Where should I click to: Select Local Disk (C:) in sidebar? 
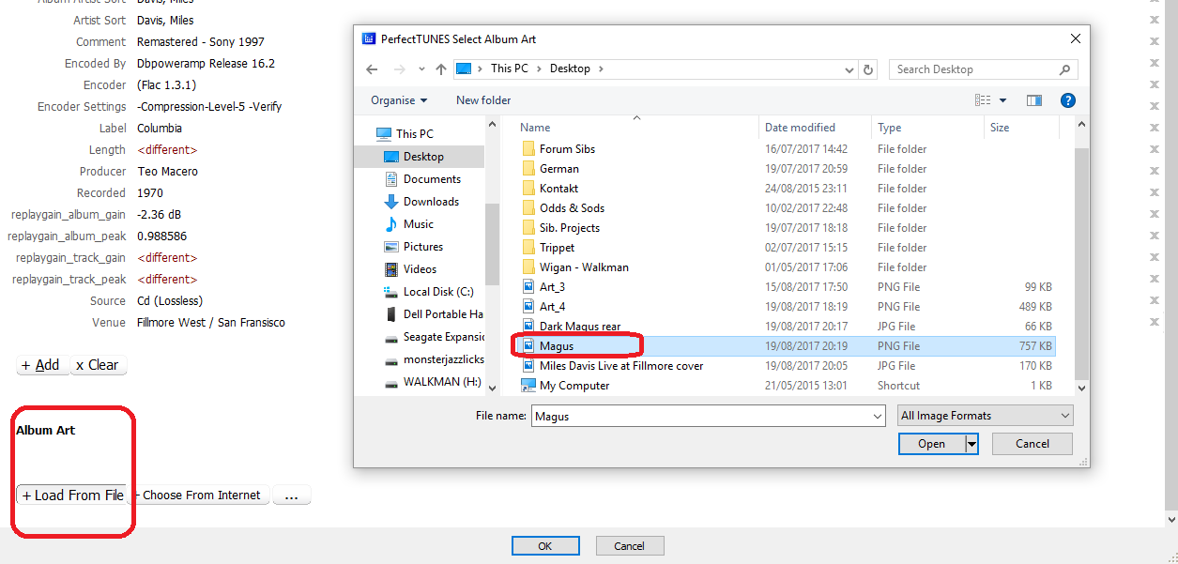[x=437, y=292]
